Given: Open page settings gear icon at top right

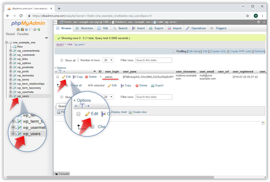Looking at the screenshot, I should tap(259, 22).
